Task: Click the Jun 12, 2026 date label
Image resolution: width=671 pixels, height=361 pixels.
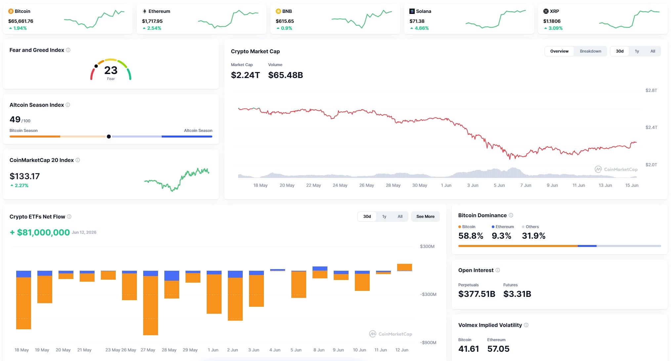Action: tap(84, 232)
